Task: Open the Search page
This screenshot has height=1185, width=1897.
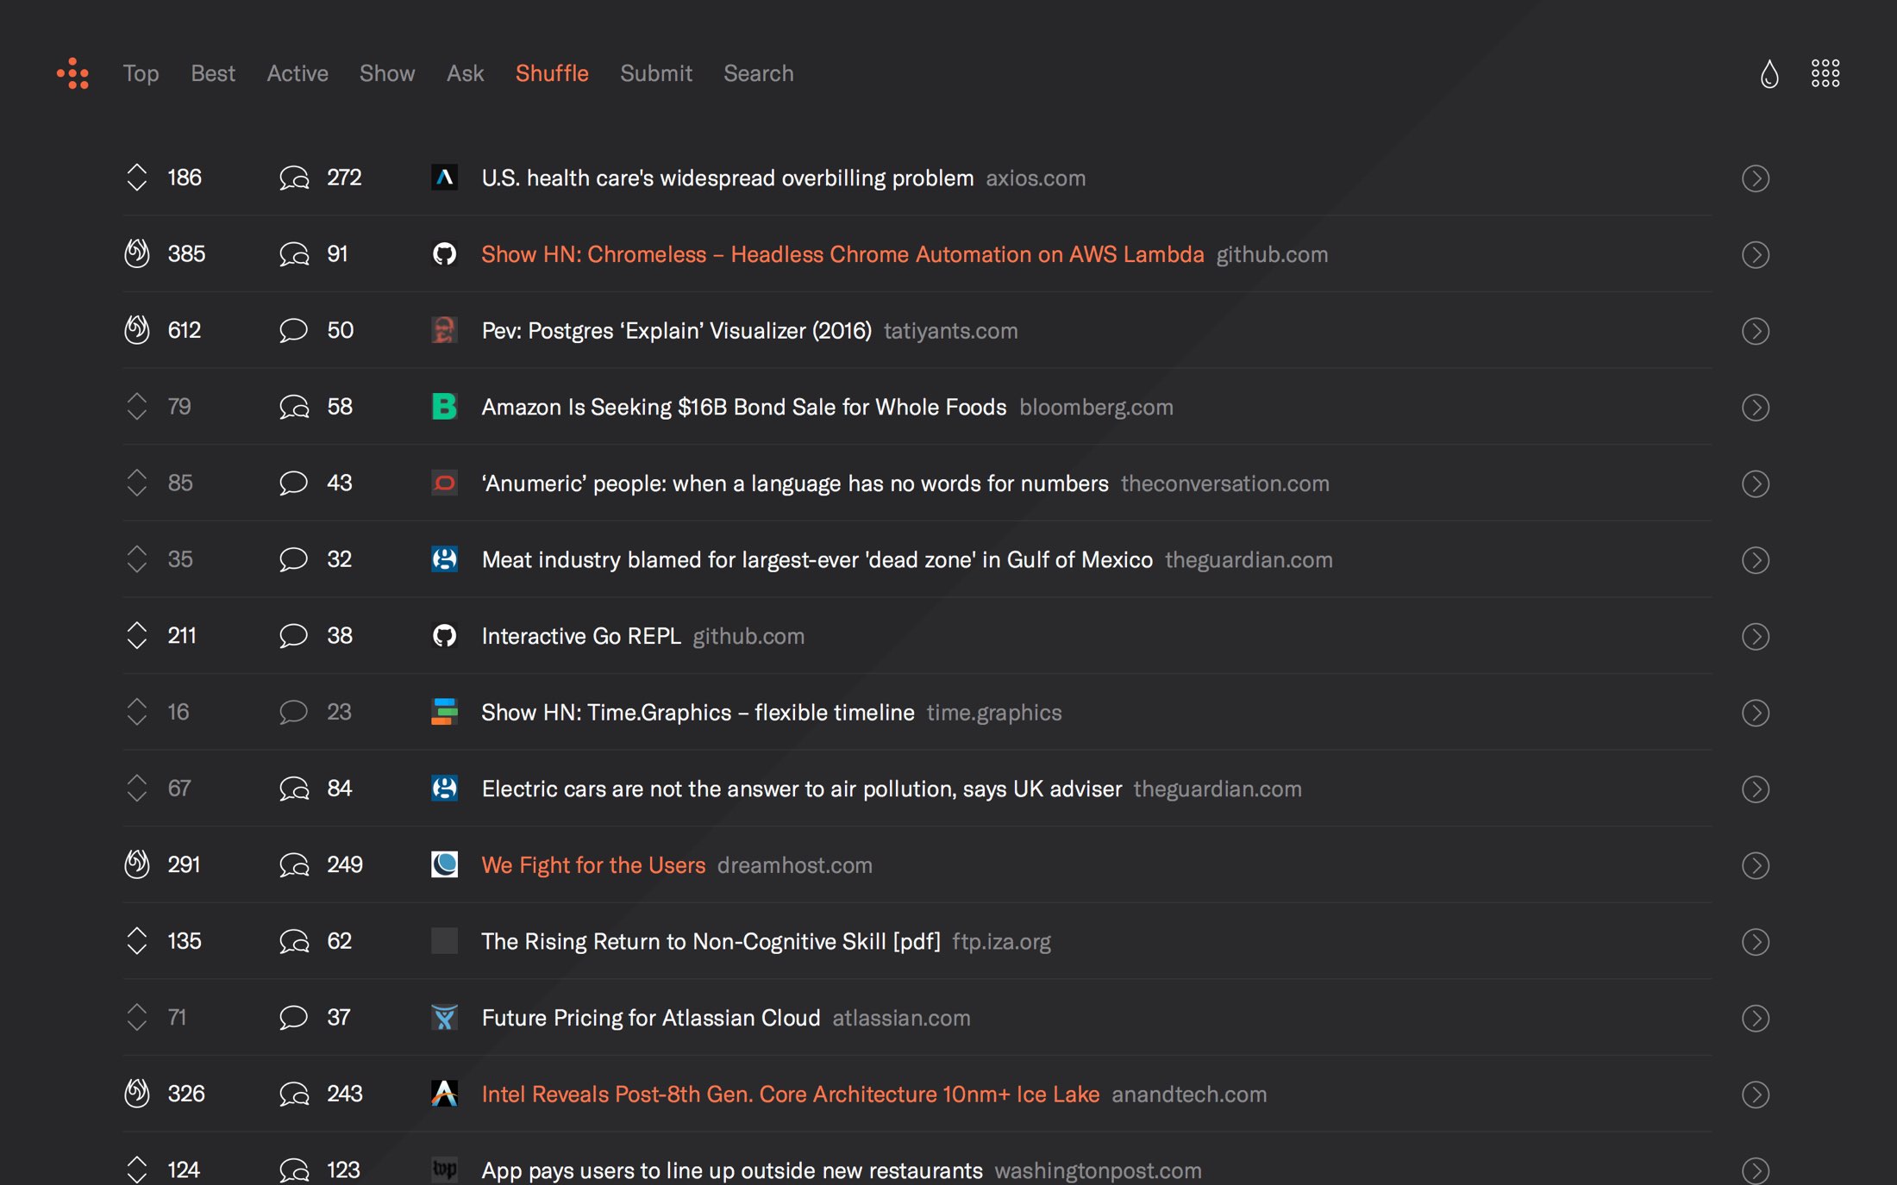Action: click(x=758, y=73)
